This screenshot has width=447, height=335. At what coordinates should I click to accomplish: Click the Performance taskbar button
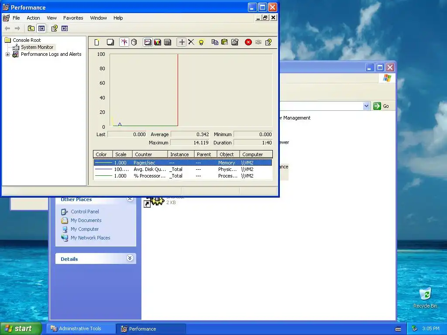click(151, 329)
